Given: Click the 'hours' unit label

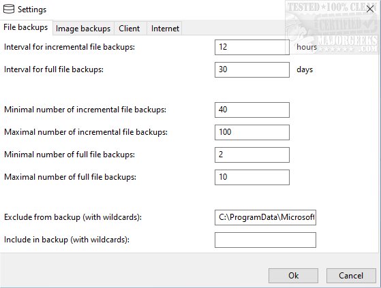Looking at the screenshot, I should tap(307, 47).
